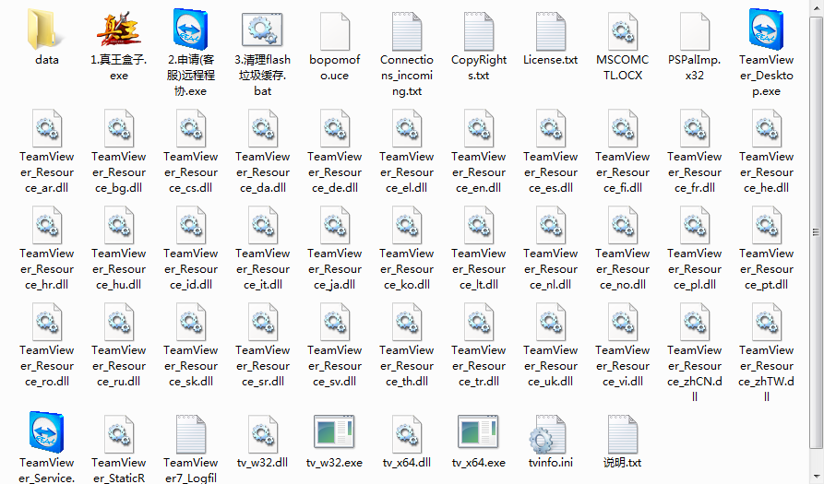Select the TeamViewer_Resource_pt.dll icon

tap(767, 225)
